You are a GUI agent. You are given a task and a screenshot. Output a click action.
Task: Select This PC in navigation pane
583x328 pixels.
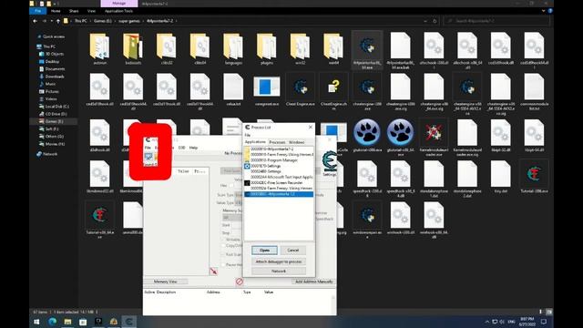49,46
